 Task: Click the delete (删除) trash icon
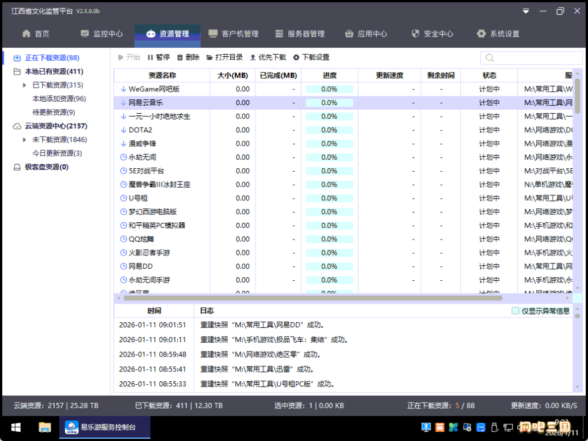pos(180,57)
